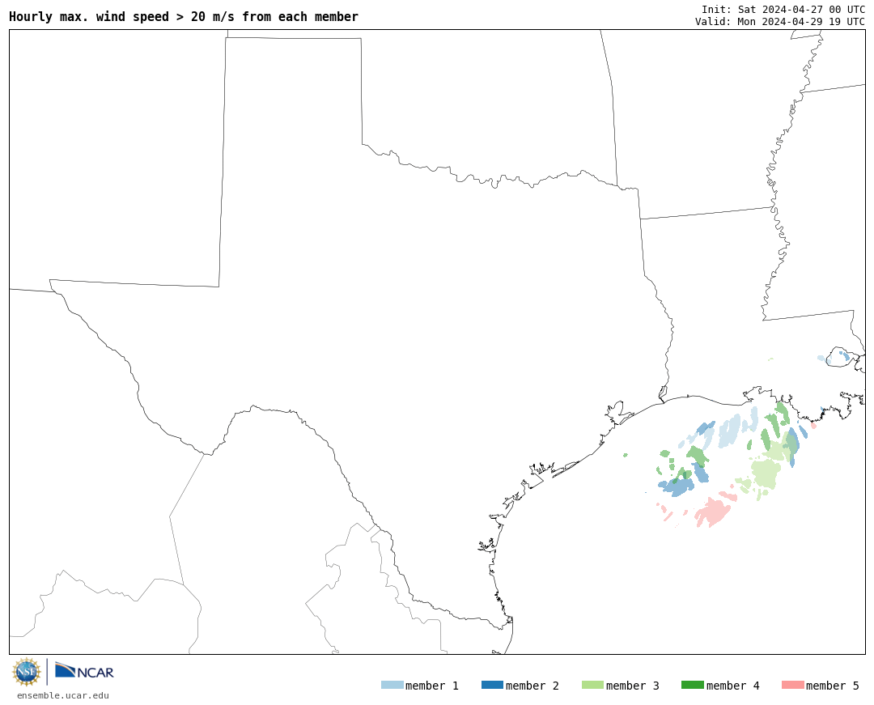Click the 'Valid: Mon 2024-04-29 19 UTC' text
874x705 pixels.
click(x=780, y=21)
